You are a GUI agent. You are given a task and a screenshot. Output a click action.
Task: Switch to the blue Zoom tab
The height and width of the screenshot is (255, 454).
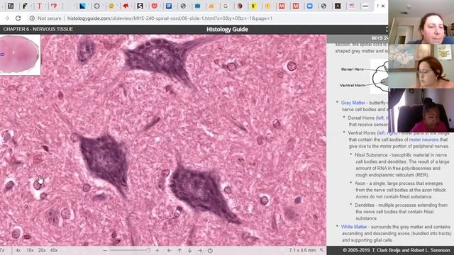click(309, 6)
